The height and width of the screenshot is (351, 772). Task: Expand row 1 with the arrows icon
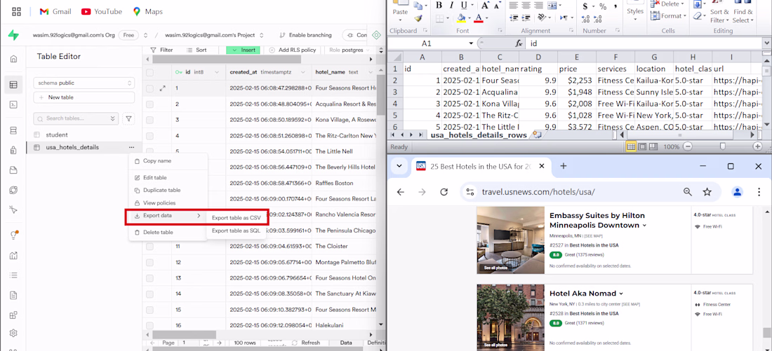pyautogui.click(x=163, y=89)
